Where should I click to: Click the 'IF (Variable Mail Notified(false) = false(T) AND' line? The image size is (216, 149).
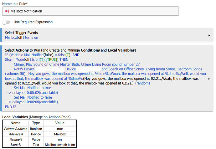click(42, 55)
